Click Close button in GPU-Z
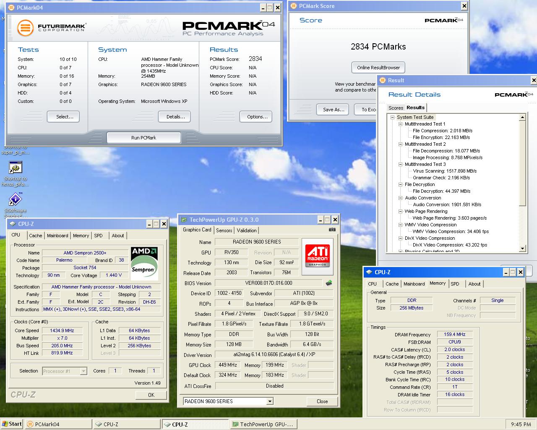The height and width of the screenshot is (430, 537). [x=322, y=401]
